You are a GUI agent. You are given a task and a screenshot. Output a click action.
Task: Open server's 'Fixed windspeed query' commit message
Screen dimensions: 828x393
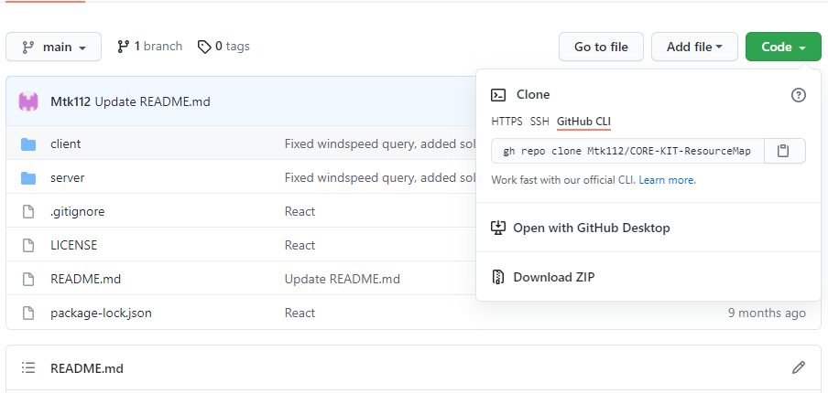pos(380,177)
